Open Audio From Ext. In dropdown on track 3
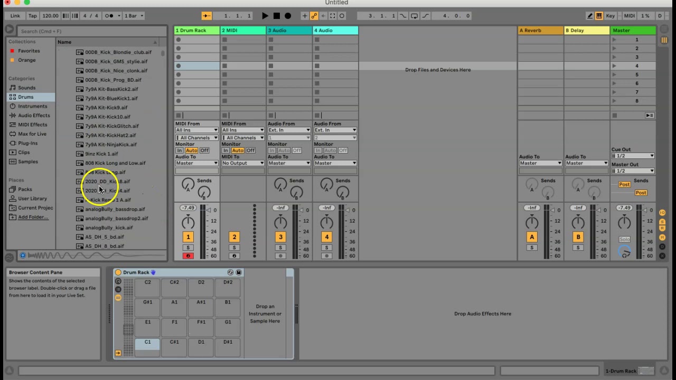The image size is (676, 380). [289, 130]
